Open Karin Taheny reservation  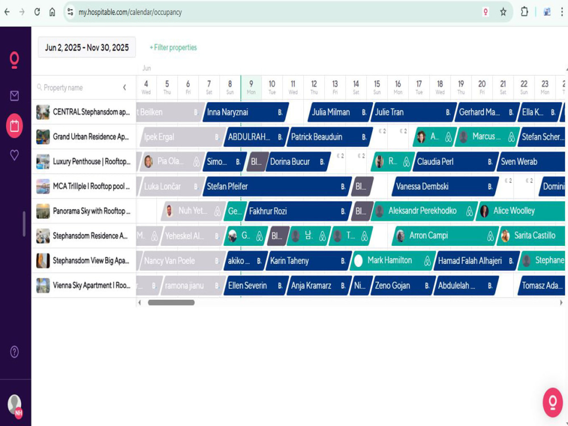(x=308, y=261)
